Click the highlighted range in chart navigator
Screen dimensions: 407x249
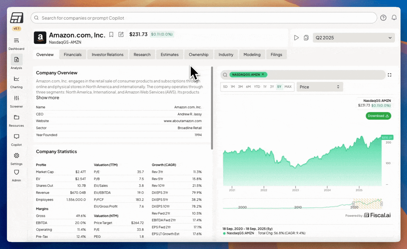tap(368, 204)
